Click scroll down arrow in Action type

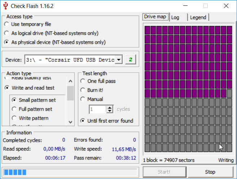[x=70, y=122]
